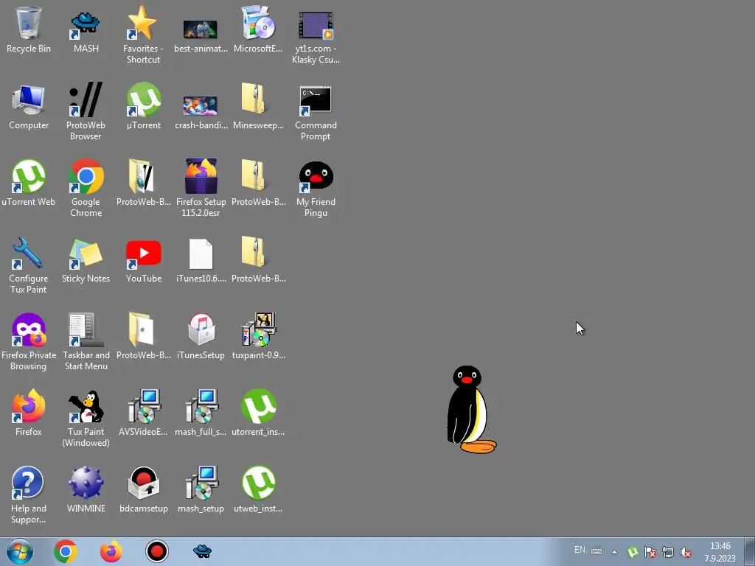This screenshot has height=566, width=755.
Task: Click the uTorrent tray icon
Action: click(633, 551)
